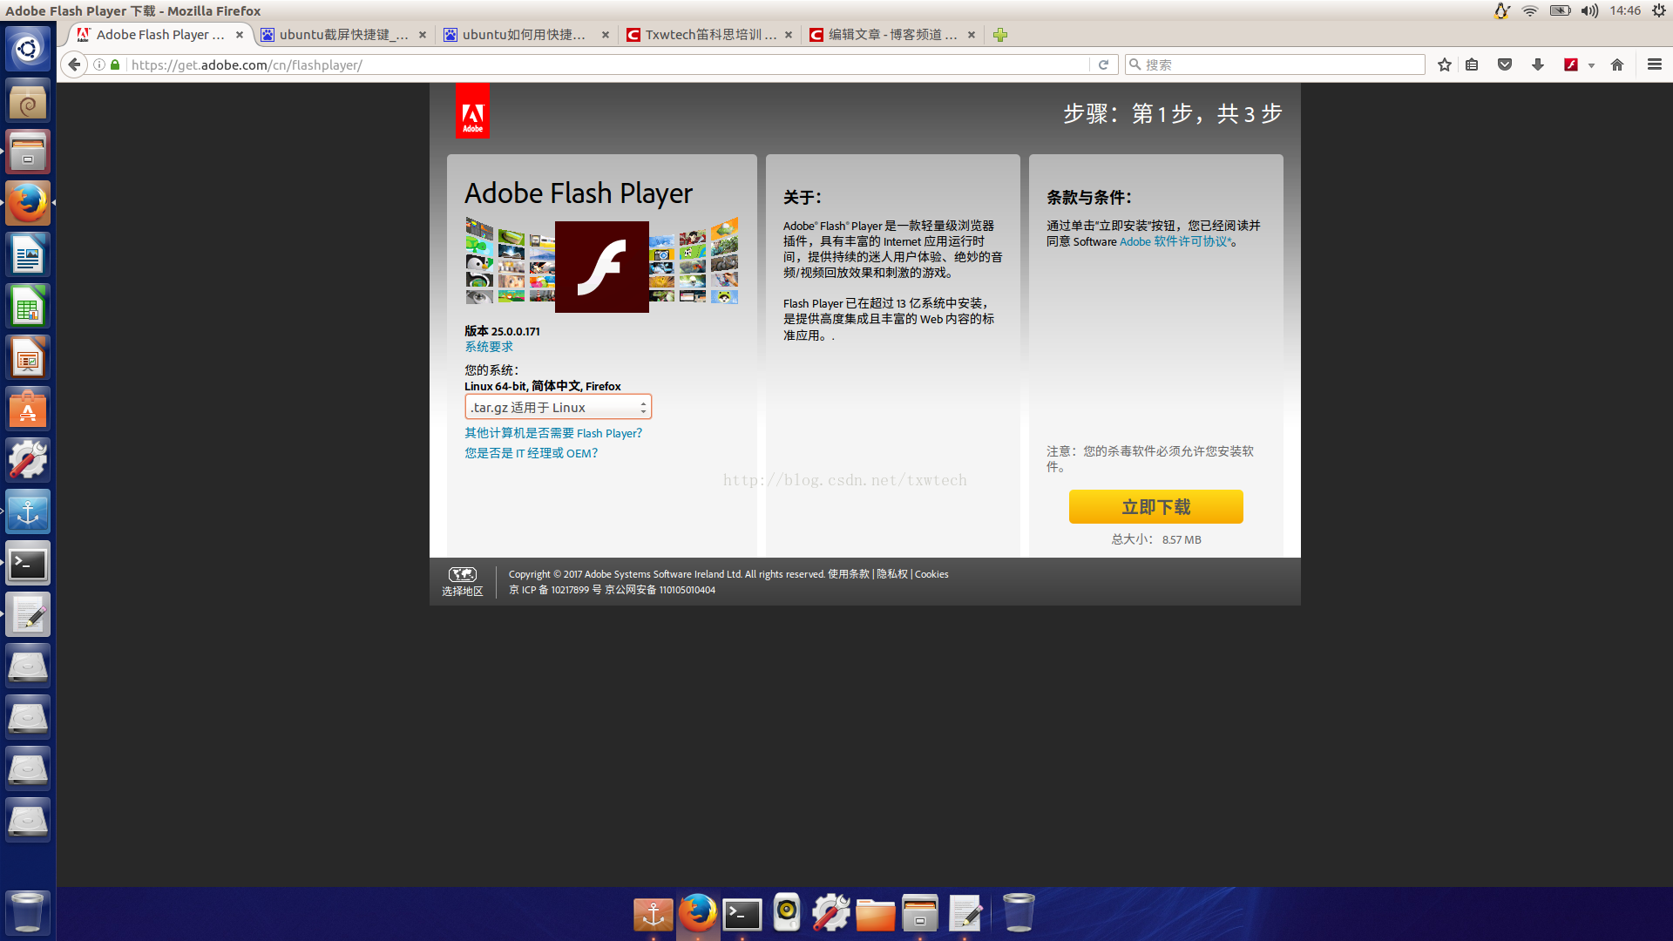Viewport: 1673px width, 941px height.
Task: Click the Firefox icon in the left launcher
Action: (28, 203)
